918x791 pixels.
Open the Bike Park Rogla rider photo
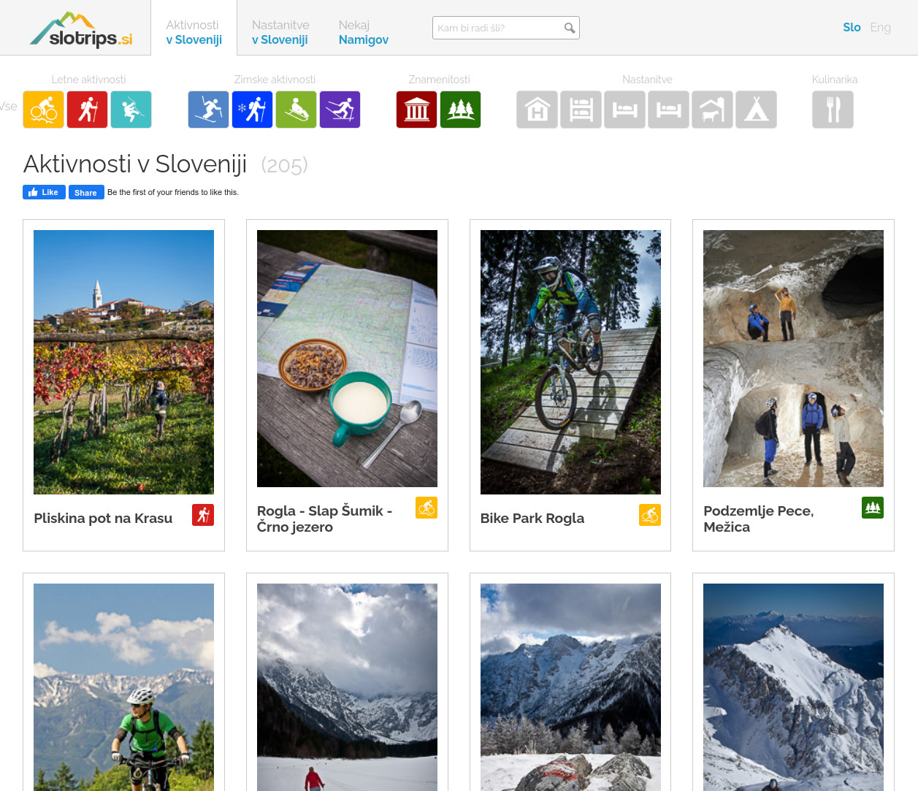point(570,362)
